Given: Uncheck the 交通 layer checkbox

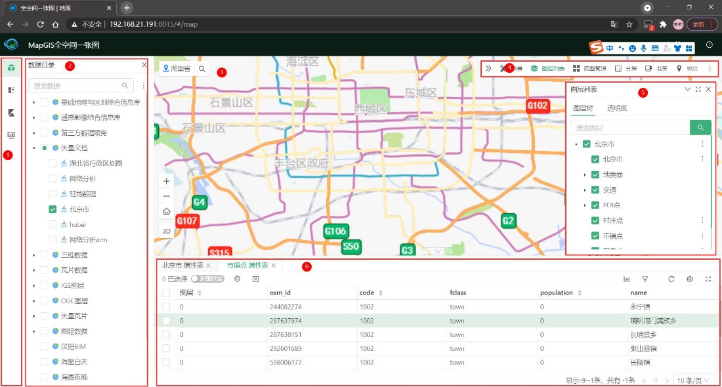Looking at the screenshot, I should click(x=595, y=190).
